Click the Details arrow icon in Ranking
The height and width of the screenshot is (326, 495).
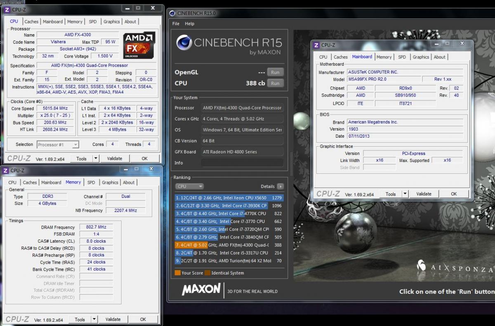tap(280, 186)
